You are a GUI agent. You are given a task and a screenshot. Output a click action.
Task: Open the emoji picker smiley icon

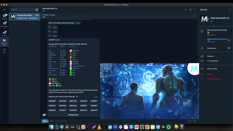pyautogui.click(x=189, y=121)
